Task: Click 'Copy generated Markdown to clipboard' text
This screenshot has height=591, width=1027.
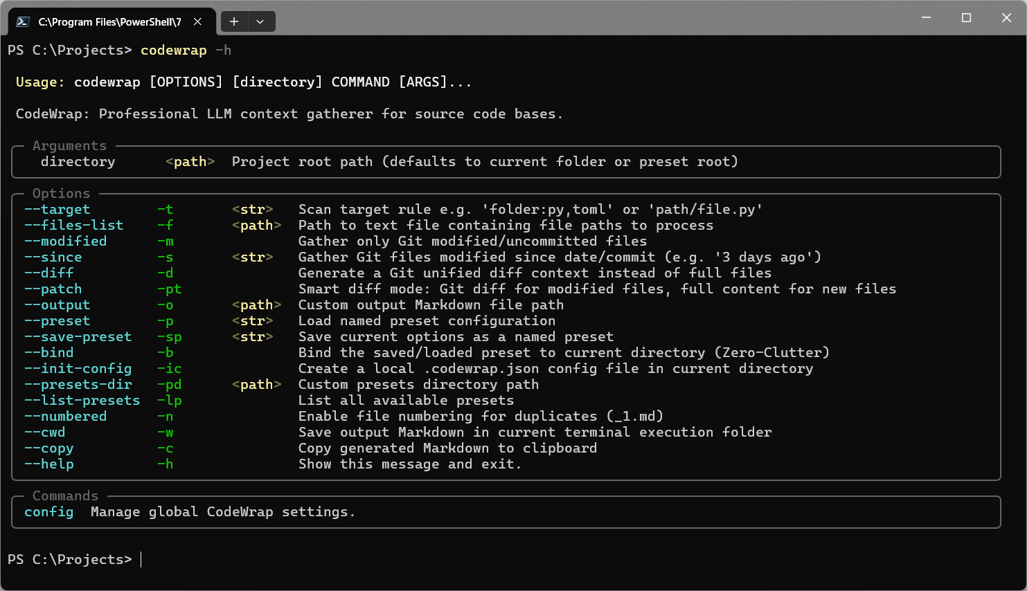Action: (448, 448)
